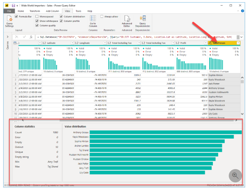Open Query Settings pane
The height and width of the screenshot is (190, 249).
coord(9,21)
